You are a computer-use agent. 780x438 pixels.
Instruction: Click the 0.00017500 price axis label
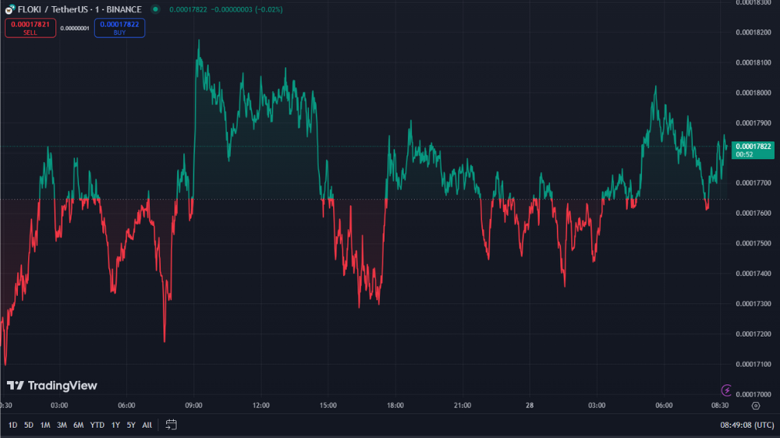753,244
